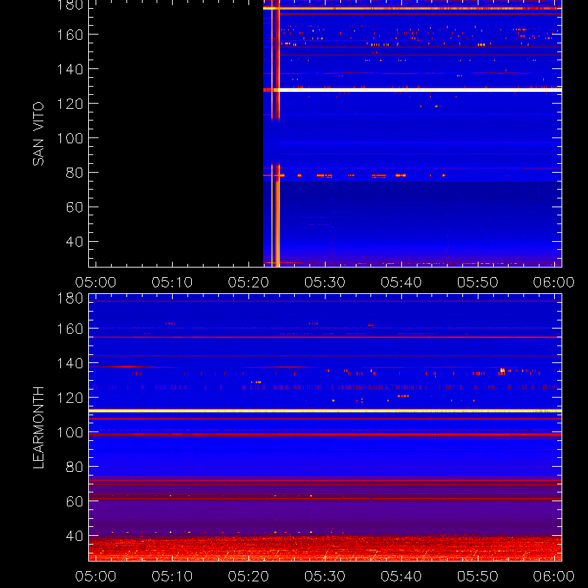
Task: Click the SAN VITO axis title
Action: [38, 134]
